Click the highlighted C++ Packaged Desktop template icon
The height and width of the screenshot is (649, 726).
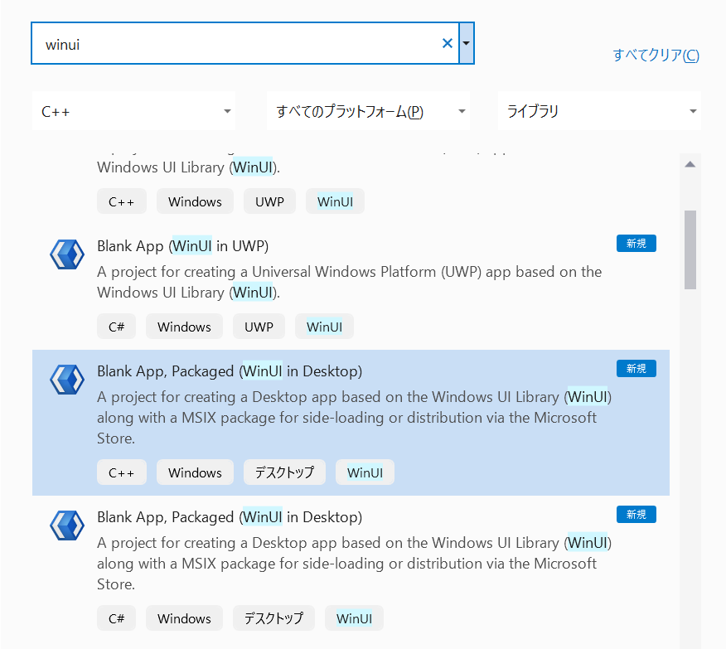[67, 379]
